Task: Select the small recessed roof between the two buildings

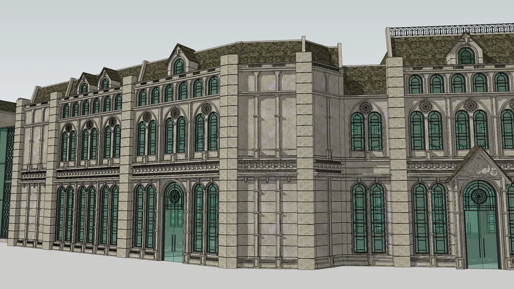Action: point(364,80)
